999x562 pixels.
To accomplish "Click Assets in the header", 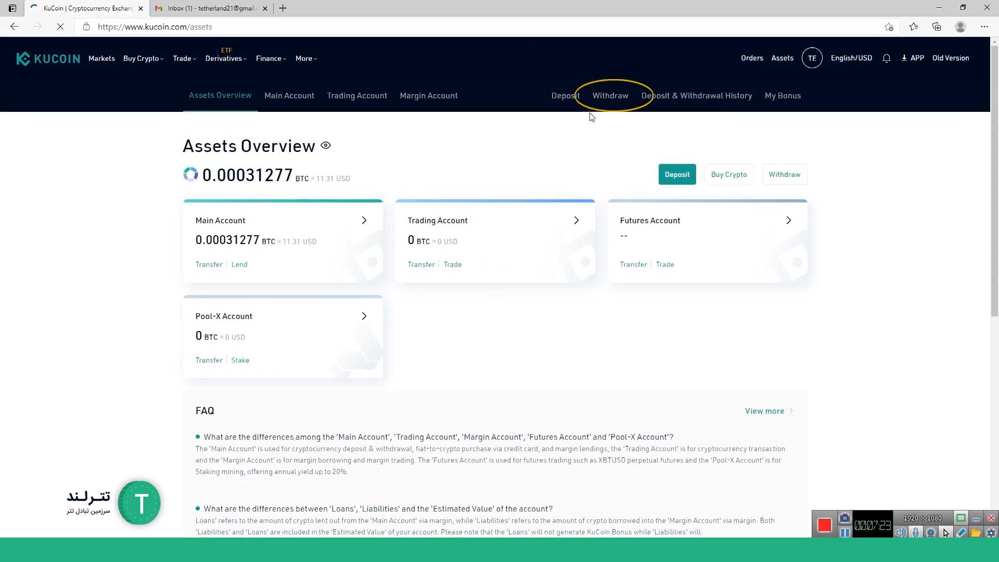I will click(x=782, y=58).
